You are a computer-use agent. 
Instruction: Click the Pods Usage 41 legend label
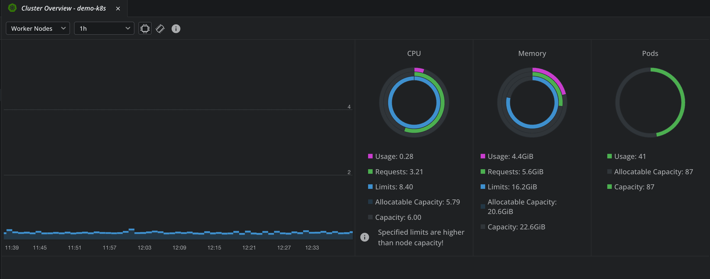630,156
